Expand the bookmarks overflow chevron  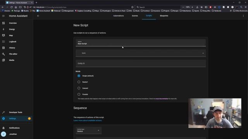(231, 11)
